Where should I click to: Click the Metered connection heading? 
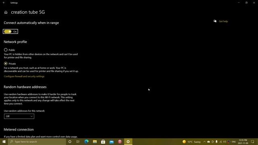[x=19, y=130]
